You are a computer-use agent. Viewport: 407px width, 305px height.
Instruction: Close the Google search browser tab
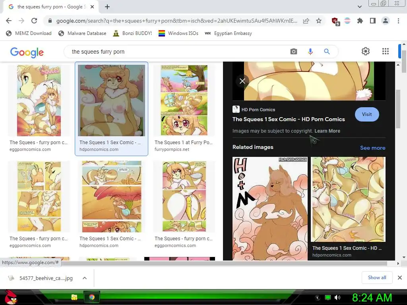coord(92,7)
